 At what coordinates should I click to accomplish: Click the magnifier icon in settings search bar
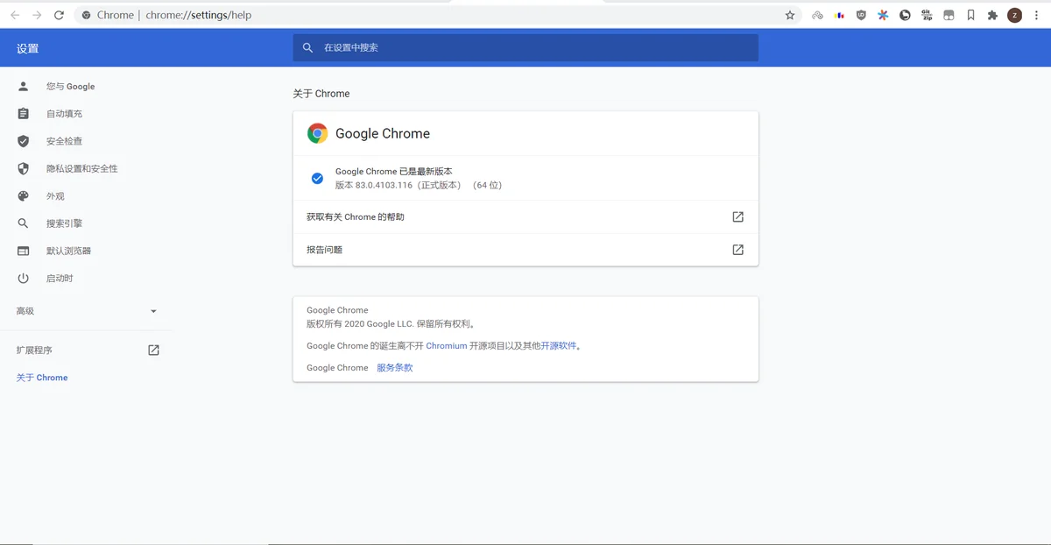click(307, 47)
